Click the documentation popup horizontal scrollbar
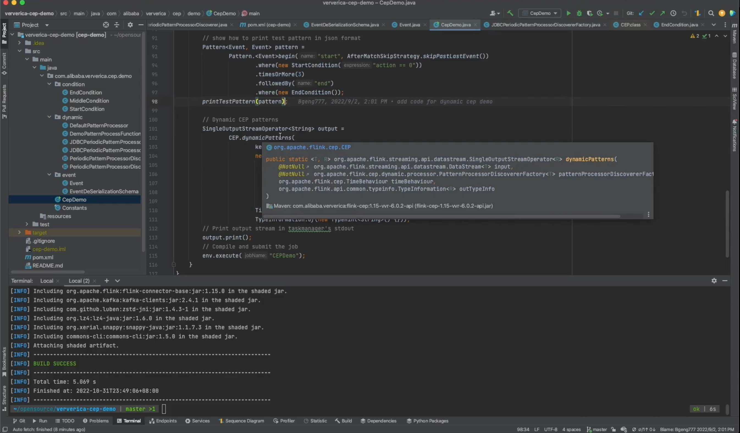Screen dimensions: 740x433 [440, 216]
